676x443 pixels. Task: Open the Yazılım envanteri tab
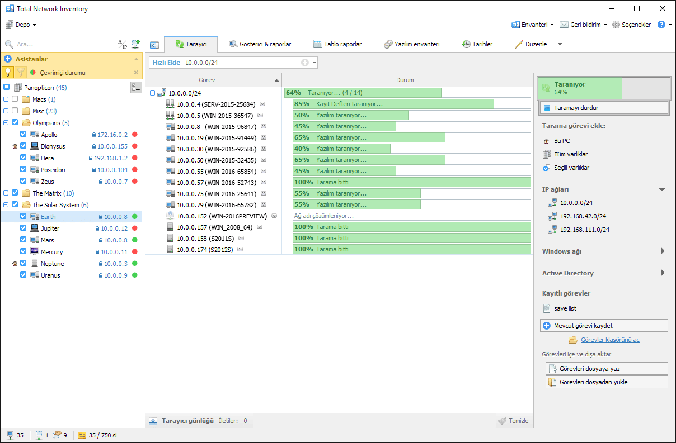[x=411, y=44]
